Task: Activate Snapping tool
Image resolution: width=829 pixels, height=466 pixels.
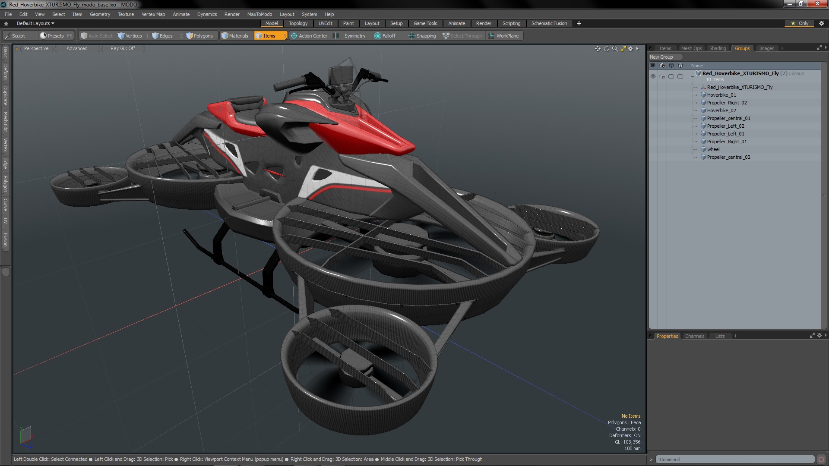Action: click(422, 36)
